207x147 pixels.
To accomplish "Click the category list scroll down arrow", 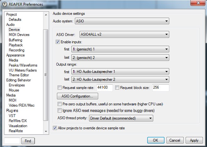I will 46,131.
